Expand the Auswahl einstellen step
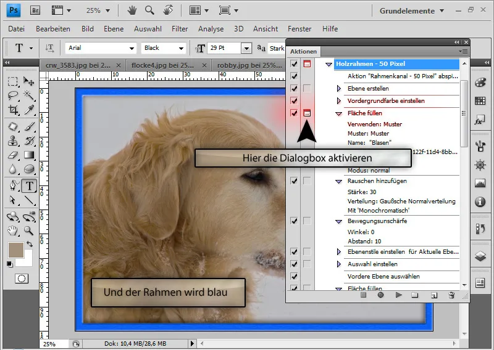 [x=338, y=264]
